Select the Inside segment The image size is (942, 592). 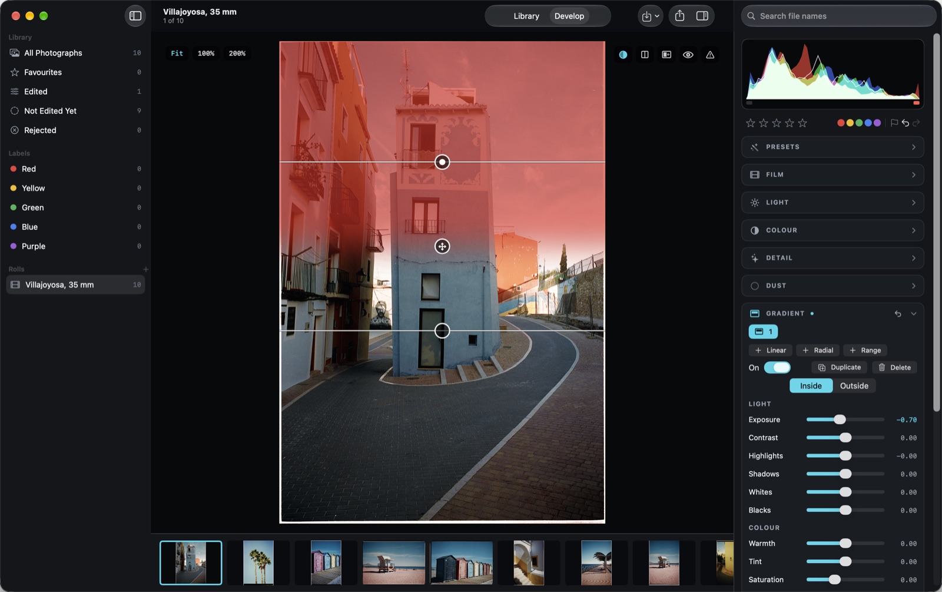[x=811, y=386]
